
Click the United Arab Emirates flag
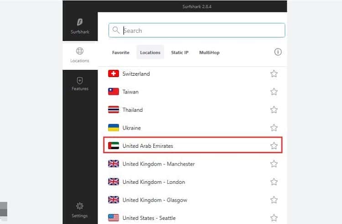(114, 146)
